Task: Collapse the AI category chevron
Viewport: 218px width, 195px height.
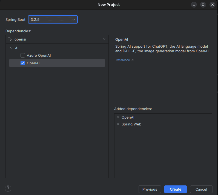Action: (x=11, y=48)
